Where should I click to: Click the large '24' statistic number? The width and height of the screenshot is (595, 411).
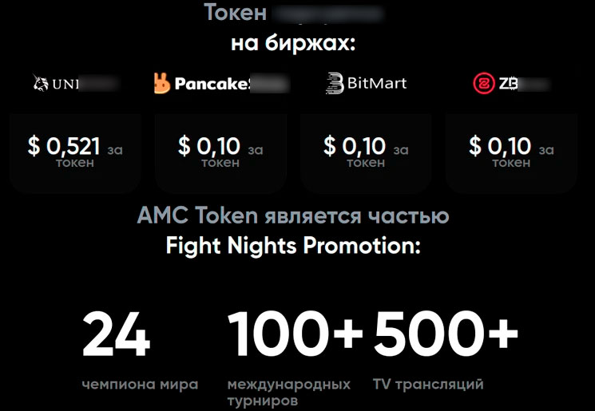pos(117,334)
